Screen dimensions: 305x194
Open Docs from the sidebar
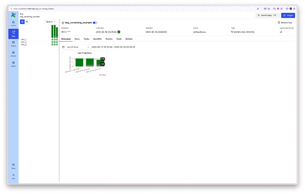click(13, 165)
